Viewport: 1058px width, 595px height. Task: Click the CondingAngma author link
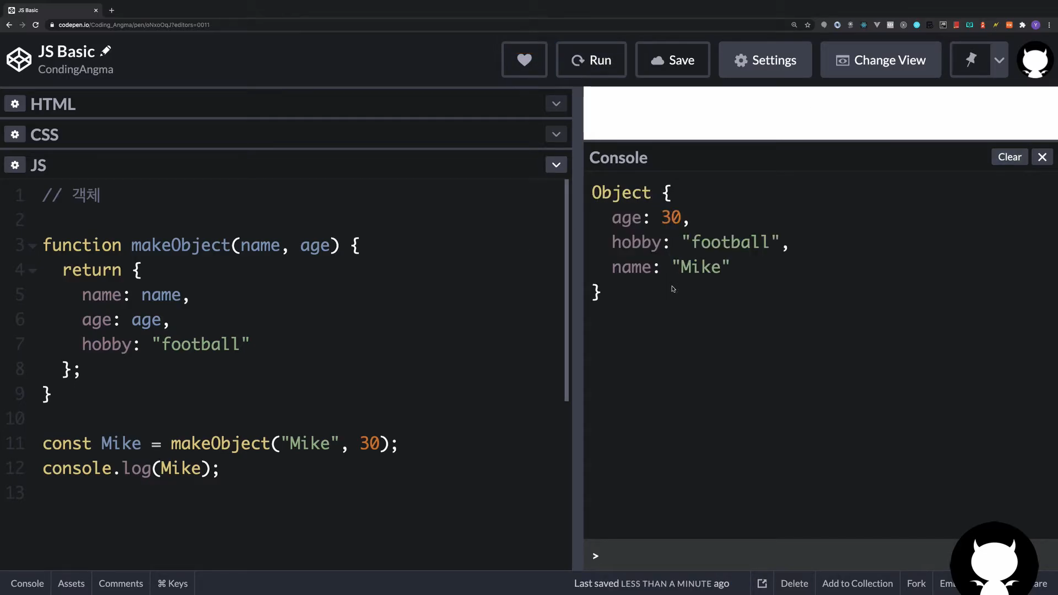75,69
